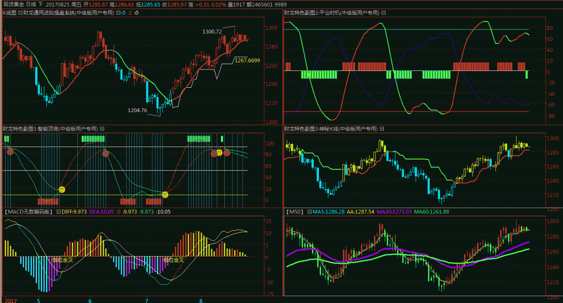The width and height of the screenshot is (563, 303).
Task: Click the first 低位金叉 marker on MACD chart
Action: (62, 259)
